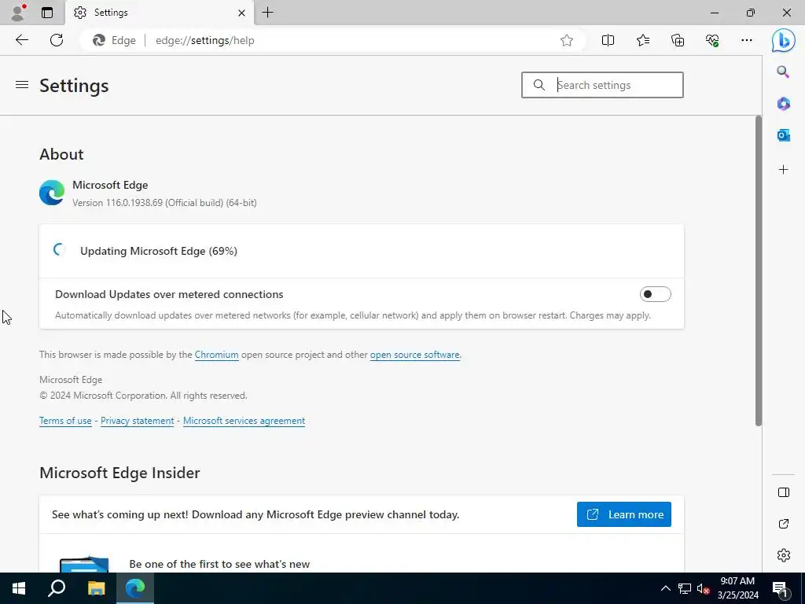
Task: Click the Microsoft Edge logo in About
Action: (52, 193)
